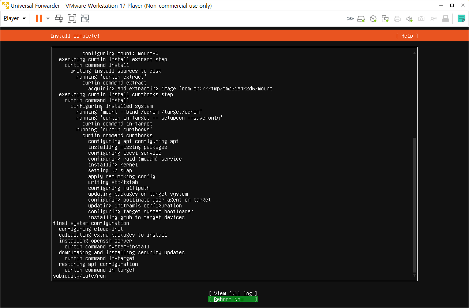Click 'configuring raid (mdadm) service' line

point(135,159)
